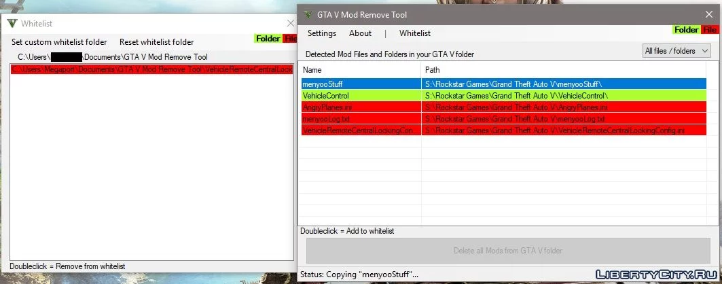The image size is (722, 284).
Task: Click the 'Doubleclick = Remove from whitelist' hint
Action: [x=67, y=266]
